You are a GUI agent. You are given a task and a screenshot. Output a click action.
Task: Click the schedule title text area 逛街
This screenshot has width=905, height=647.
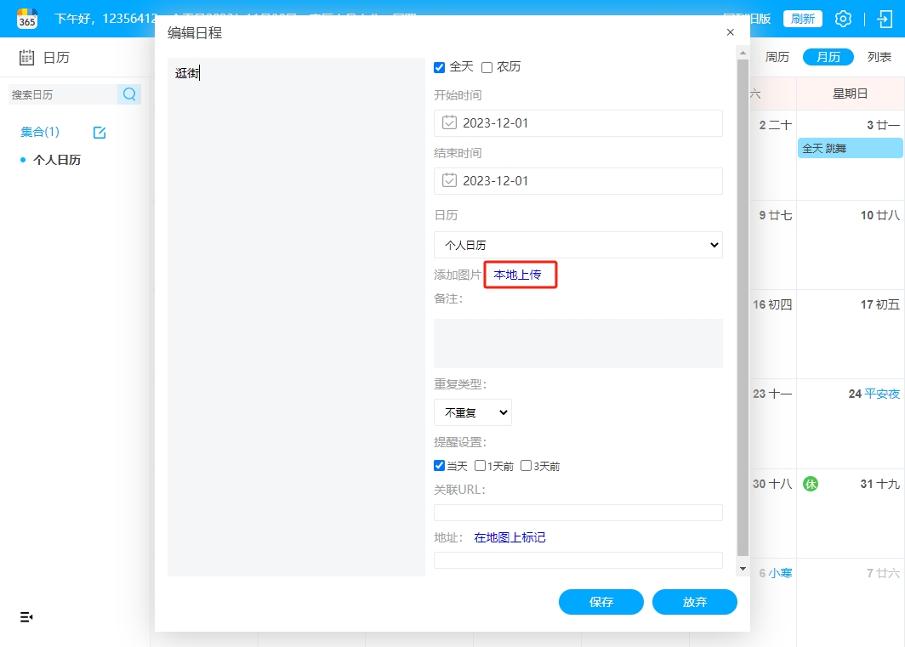click(296, 317)
